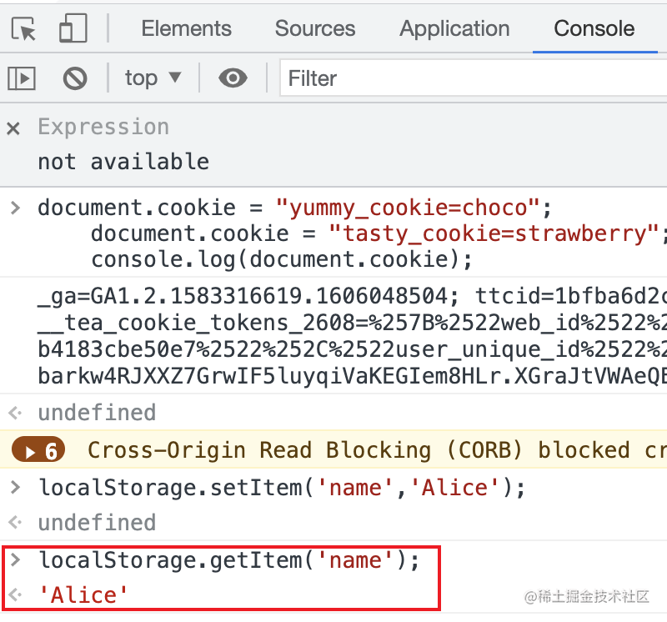The height and width of the screenshot is (622, 667).
Task: Click the __tea_cookie_tokens_2608 output line
Action: (x=352, y=323)
